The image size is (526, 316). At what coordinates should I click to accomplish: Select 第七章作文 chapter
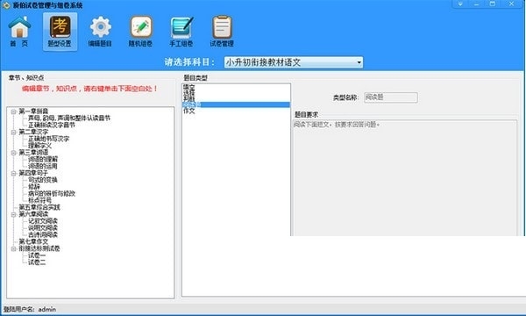(33, 241)
